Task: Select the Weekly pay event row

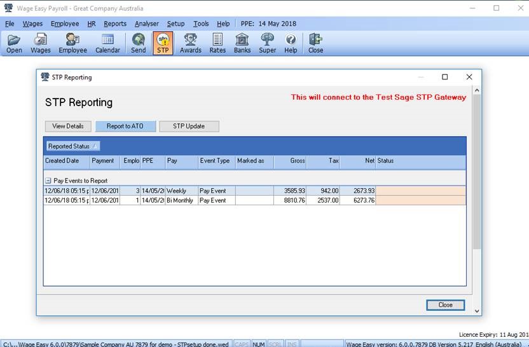Action: pos(255,191)
